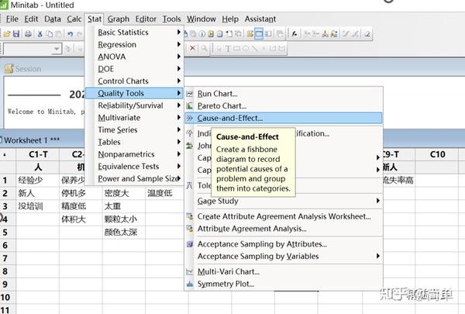
Task: Click the cell containing 没培训
Action: (x=38, y=206)
